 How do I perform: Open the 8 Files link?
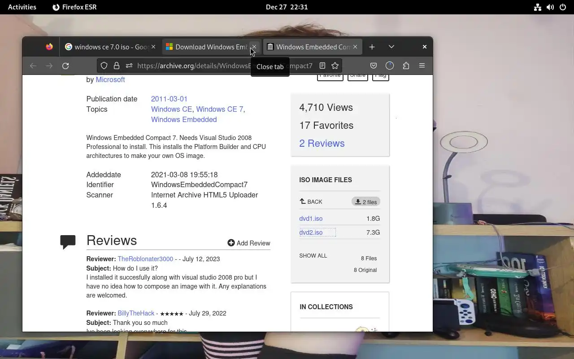369,258
